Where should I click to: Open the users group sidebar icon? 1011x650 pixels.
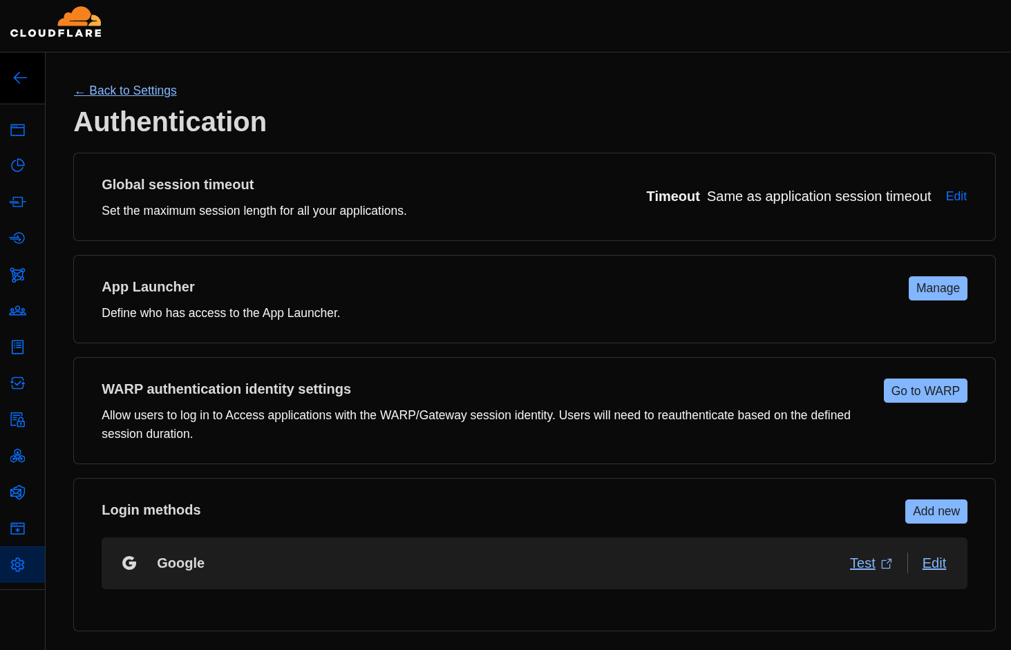coord(18,311)
